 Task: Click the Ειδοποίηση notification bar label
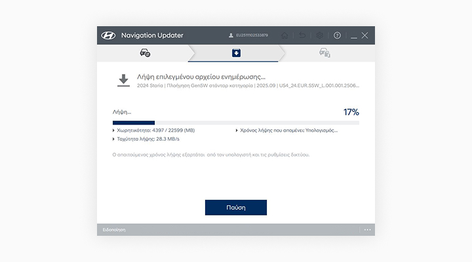114,230
